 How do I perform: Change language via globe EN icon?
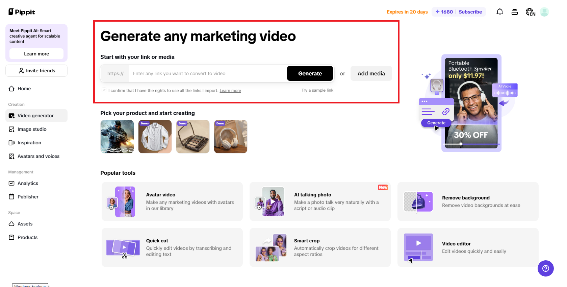530,12
